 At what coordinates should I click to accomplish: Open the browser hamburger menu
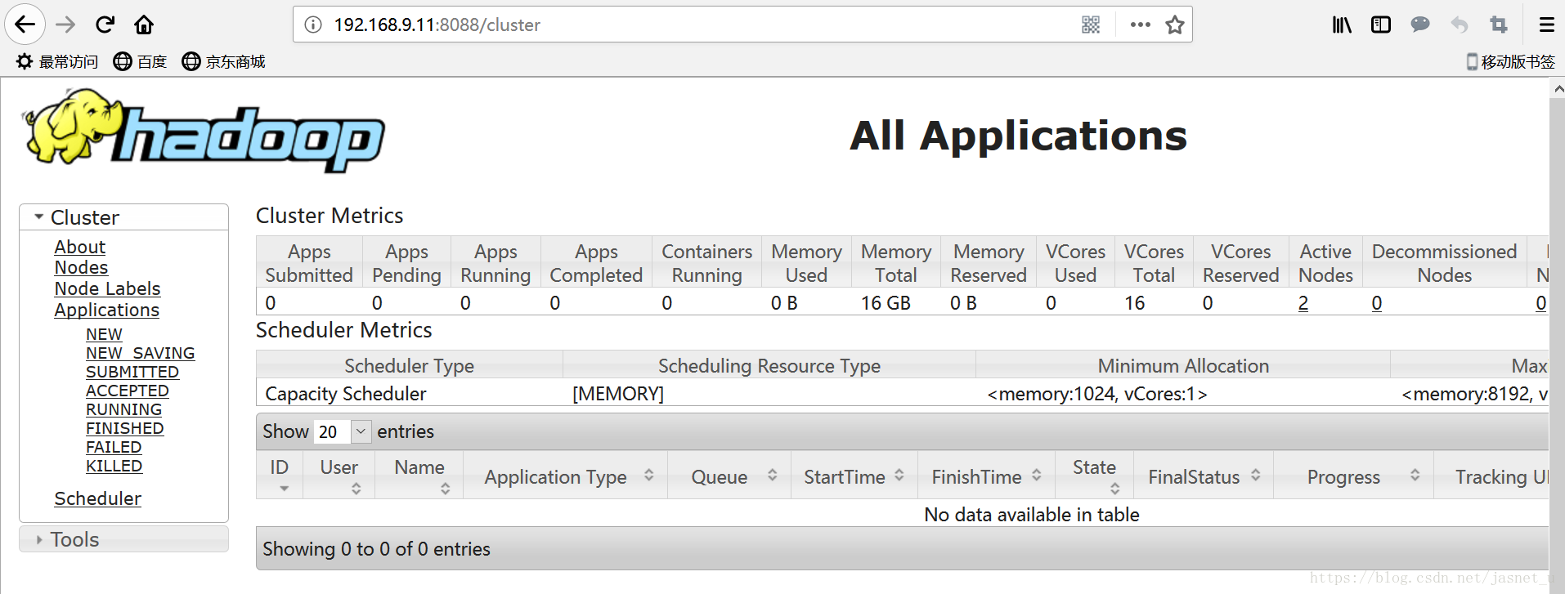[1546, 25]
